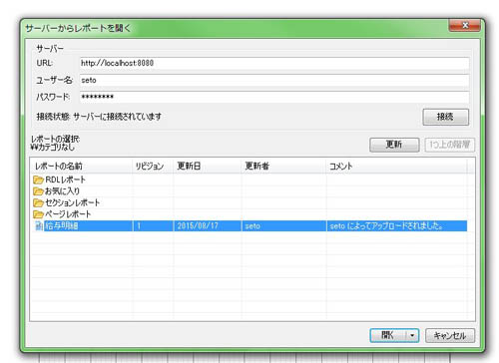
Task: Click the セクションレポート folder icon
Action: click(x=38, y=202)
